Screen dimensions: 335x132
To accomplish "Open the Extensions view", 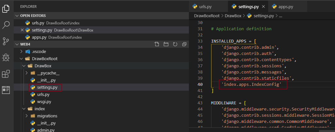I will [x=6, y=74].
